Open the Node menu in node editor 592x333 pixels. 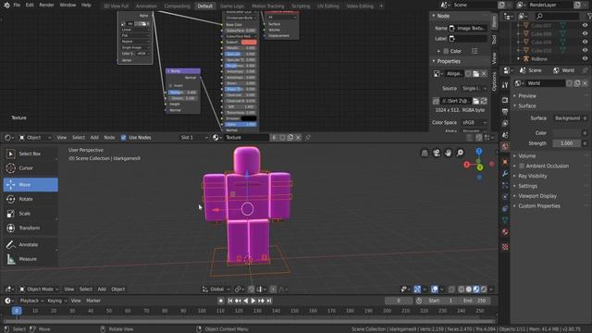click(109, 138)
